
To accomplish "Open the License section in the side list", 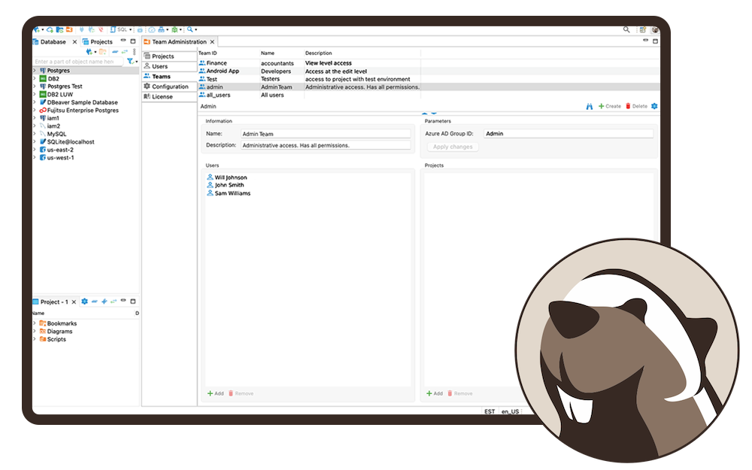I will pos(169,96).
